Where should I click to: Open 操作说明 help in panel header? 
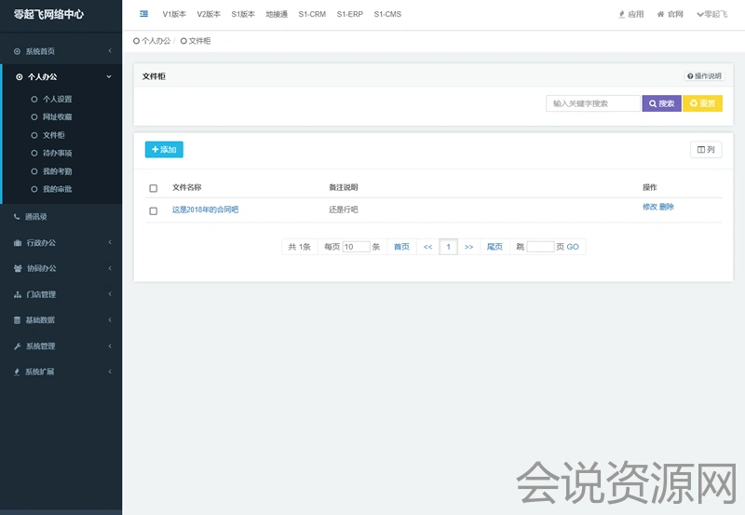(704, 76)
